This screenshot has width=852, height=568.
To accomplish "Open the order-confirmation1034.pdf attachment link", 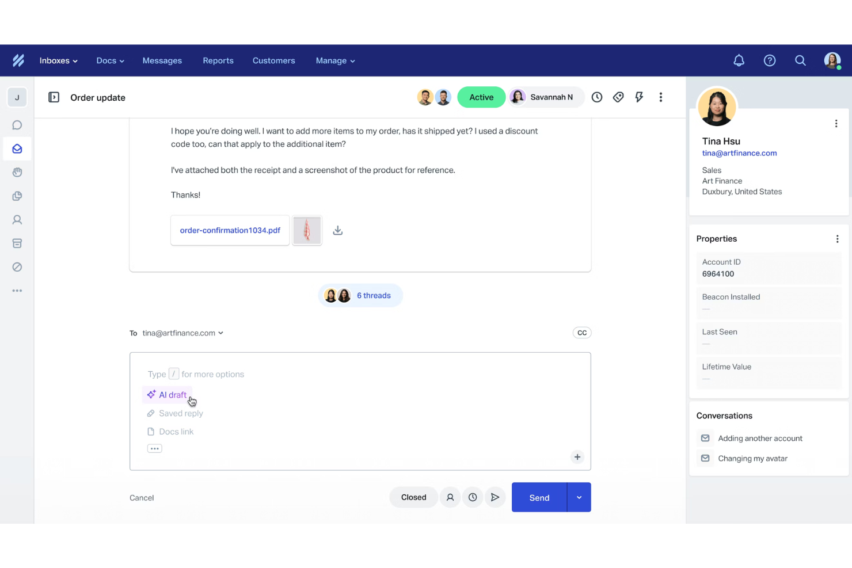I will (x=230, y=230).
